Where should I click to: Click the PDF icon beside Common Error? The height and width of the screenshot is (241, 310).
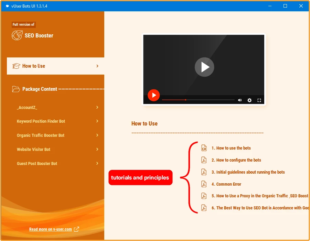click(204, 184)
